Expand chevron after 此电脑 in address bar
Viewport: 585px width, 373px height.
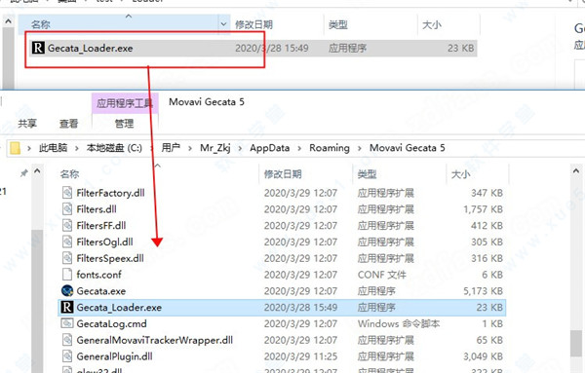[76, 148]
